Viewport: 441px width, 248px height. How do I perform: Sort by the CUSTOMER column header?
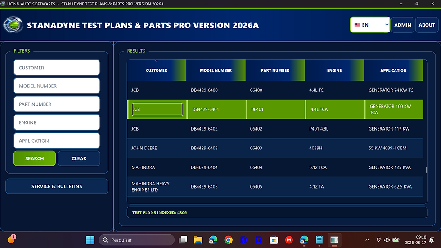(x=157, y=70)
